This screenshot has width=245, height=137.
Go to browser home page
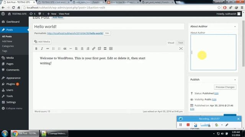click(19, 8)
